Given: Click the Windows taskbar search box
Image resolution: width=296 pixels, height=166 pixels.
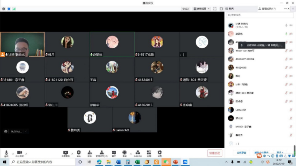Looking at the screenshot, I should (42, 162).
